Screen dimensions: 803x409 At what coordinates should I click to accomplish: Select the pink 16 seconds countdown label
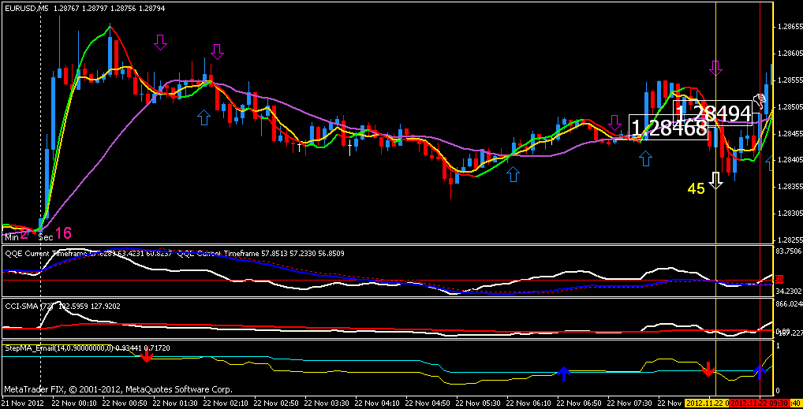click(x=64, y=234)
